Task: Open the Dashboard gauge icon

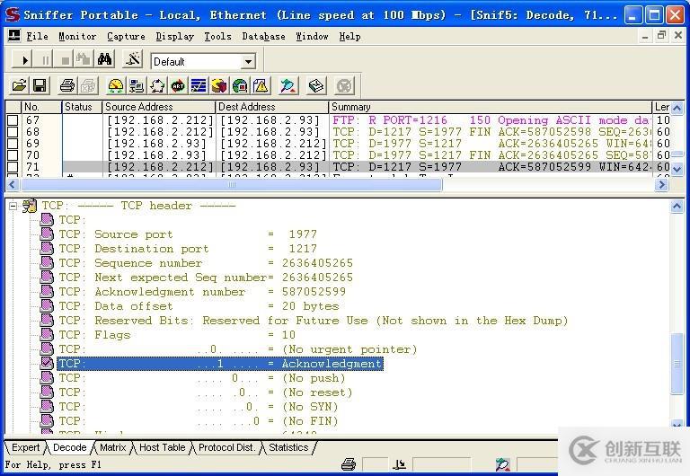Action: point(115,86)
